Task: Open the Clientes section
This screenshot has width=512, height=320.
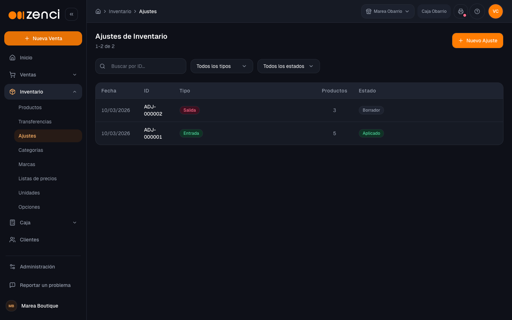Action: 43,240
